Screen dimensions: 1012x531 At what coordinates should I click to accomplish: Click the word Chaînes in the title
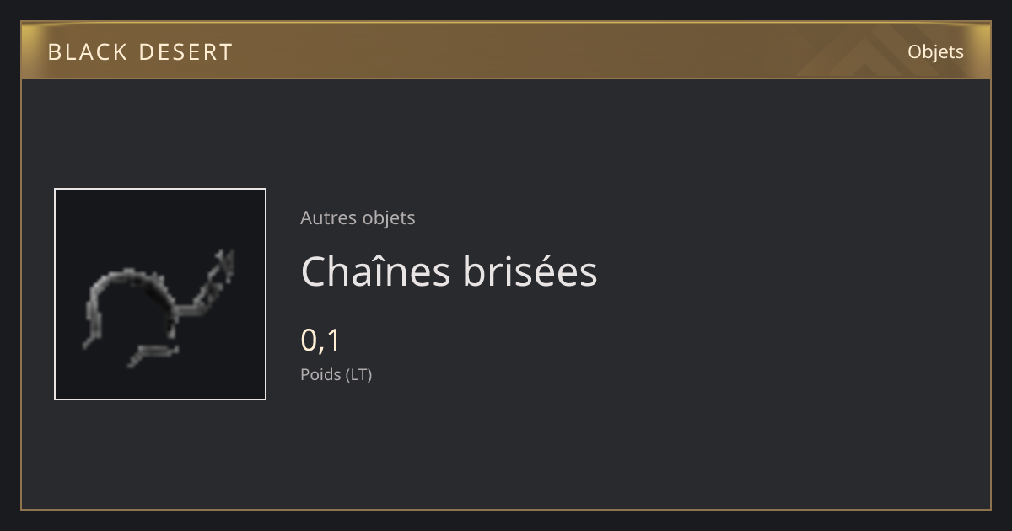tap(374, 271)
